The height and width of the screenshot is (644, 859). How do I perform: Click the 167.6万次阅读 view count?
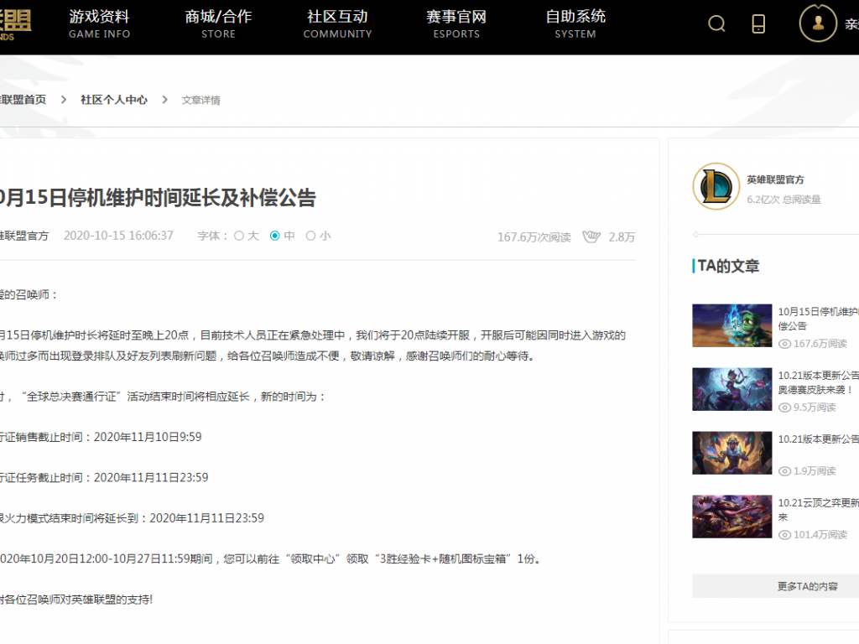tap(534, 237)
